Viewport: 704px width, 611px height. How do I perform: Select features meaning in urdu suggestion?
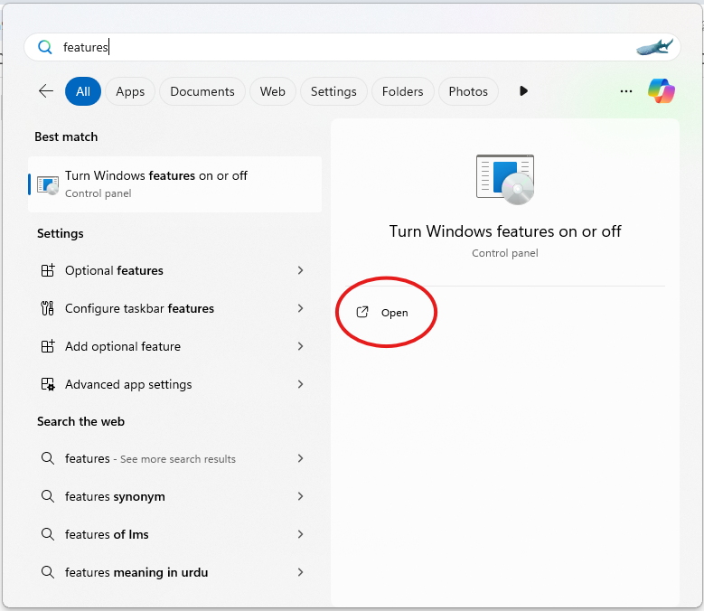pyautogui.click(x=174, y=572)
